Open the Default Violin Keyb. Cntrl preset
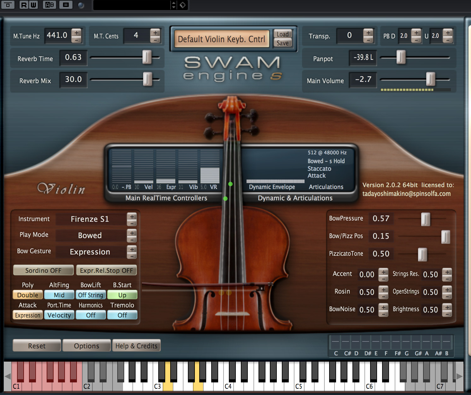Image resolution: width=471 pixels, height=395 pixels. 222,39
